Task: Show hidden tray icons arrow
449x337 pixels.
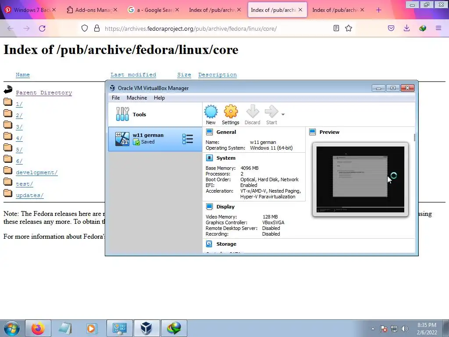Action: pyautogui.click(x=373, y=329)
